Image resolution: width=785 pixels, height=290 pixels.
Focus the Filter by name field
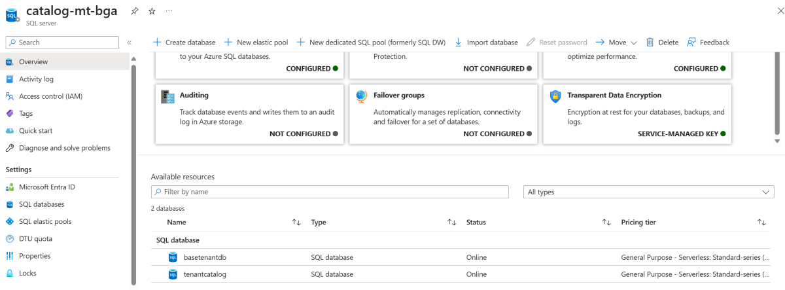pyautogui.click(x=330, y=192)
